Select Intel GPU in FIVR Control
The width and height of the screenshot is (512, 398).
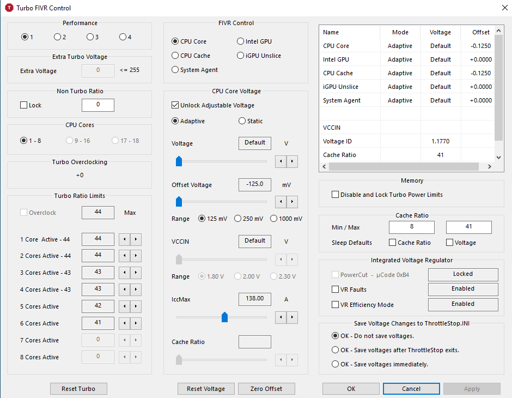pos(254,41)
